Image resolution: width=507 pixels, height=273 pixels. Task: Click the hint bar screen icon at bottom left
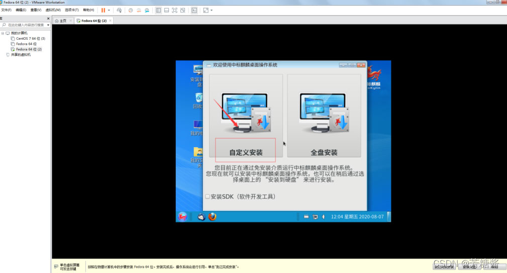click(56, 266)
